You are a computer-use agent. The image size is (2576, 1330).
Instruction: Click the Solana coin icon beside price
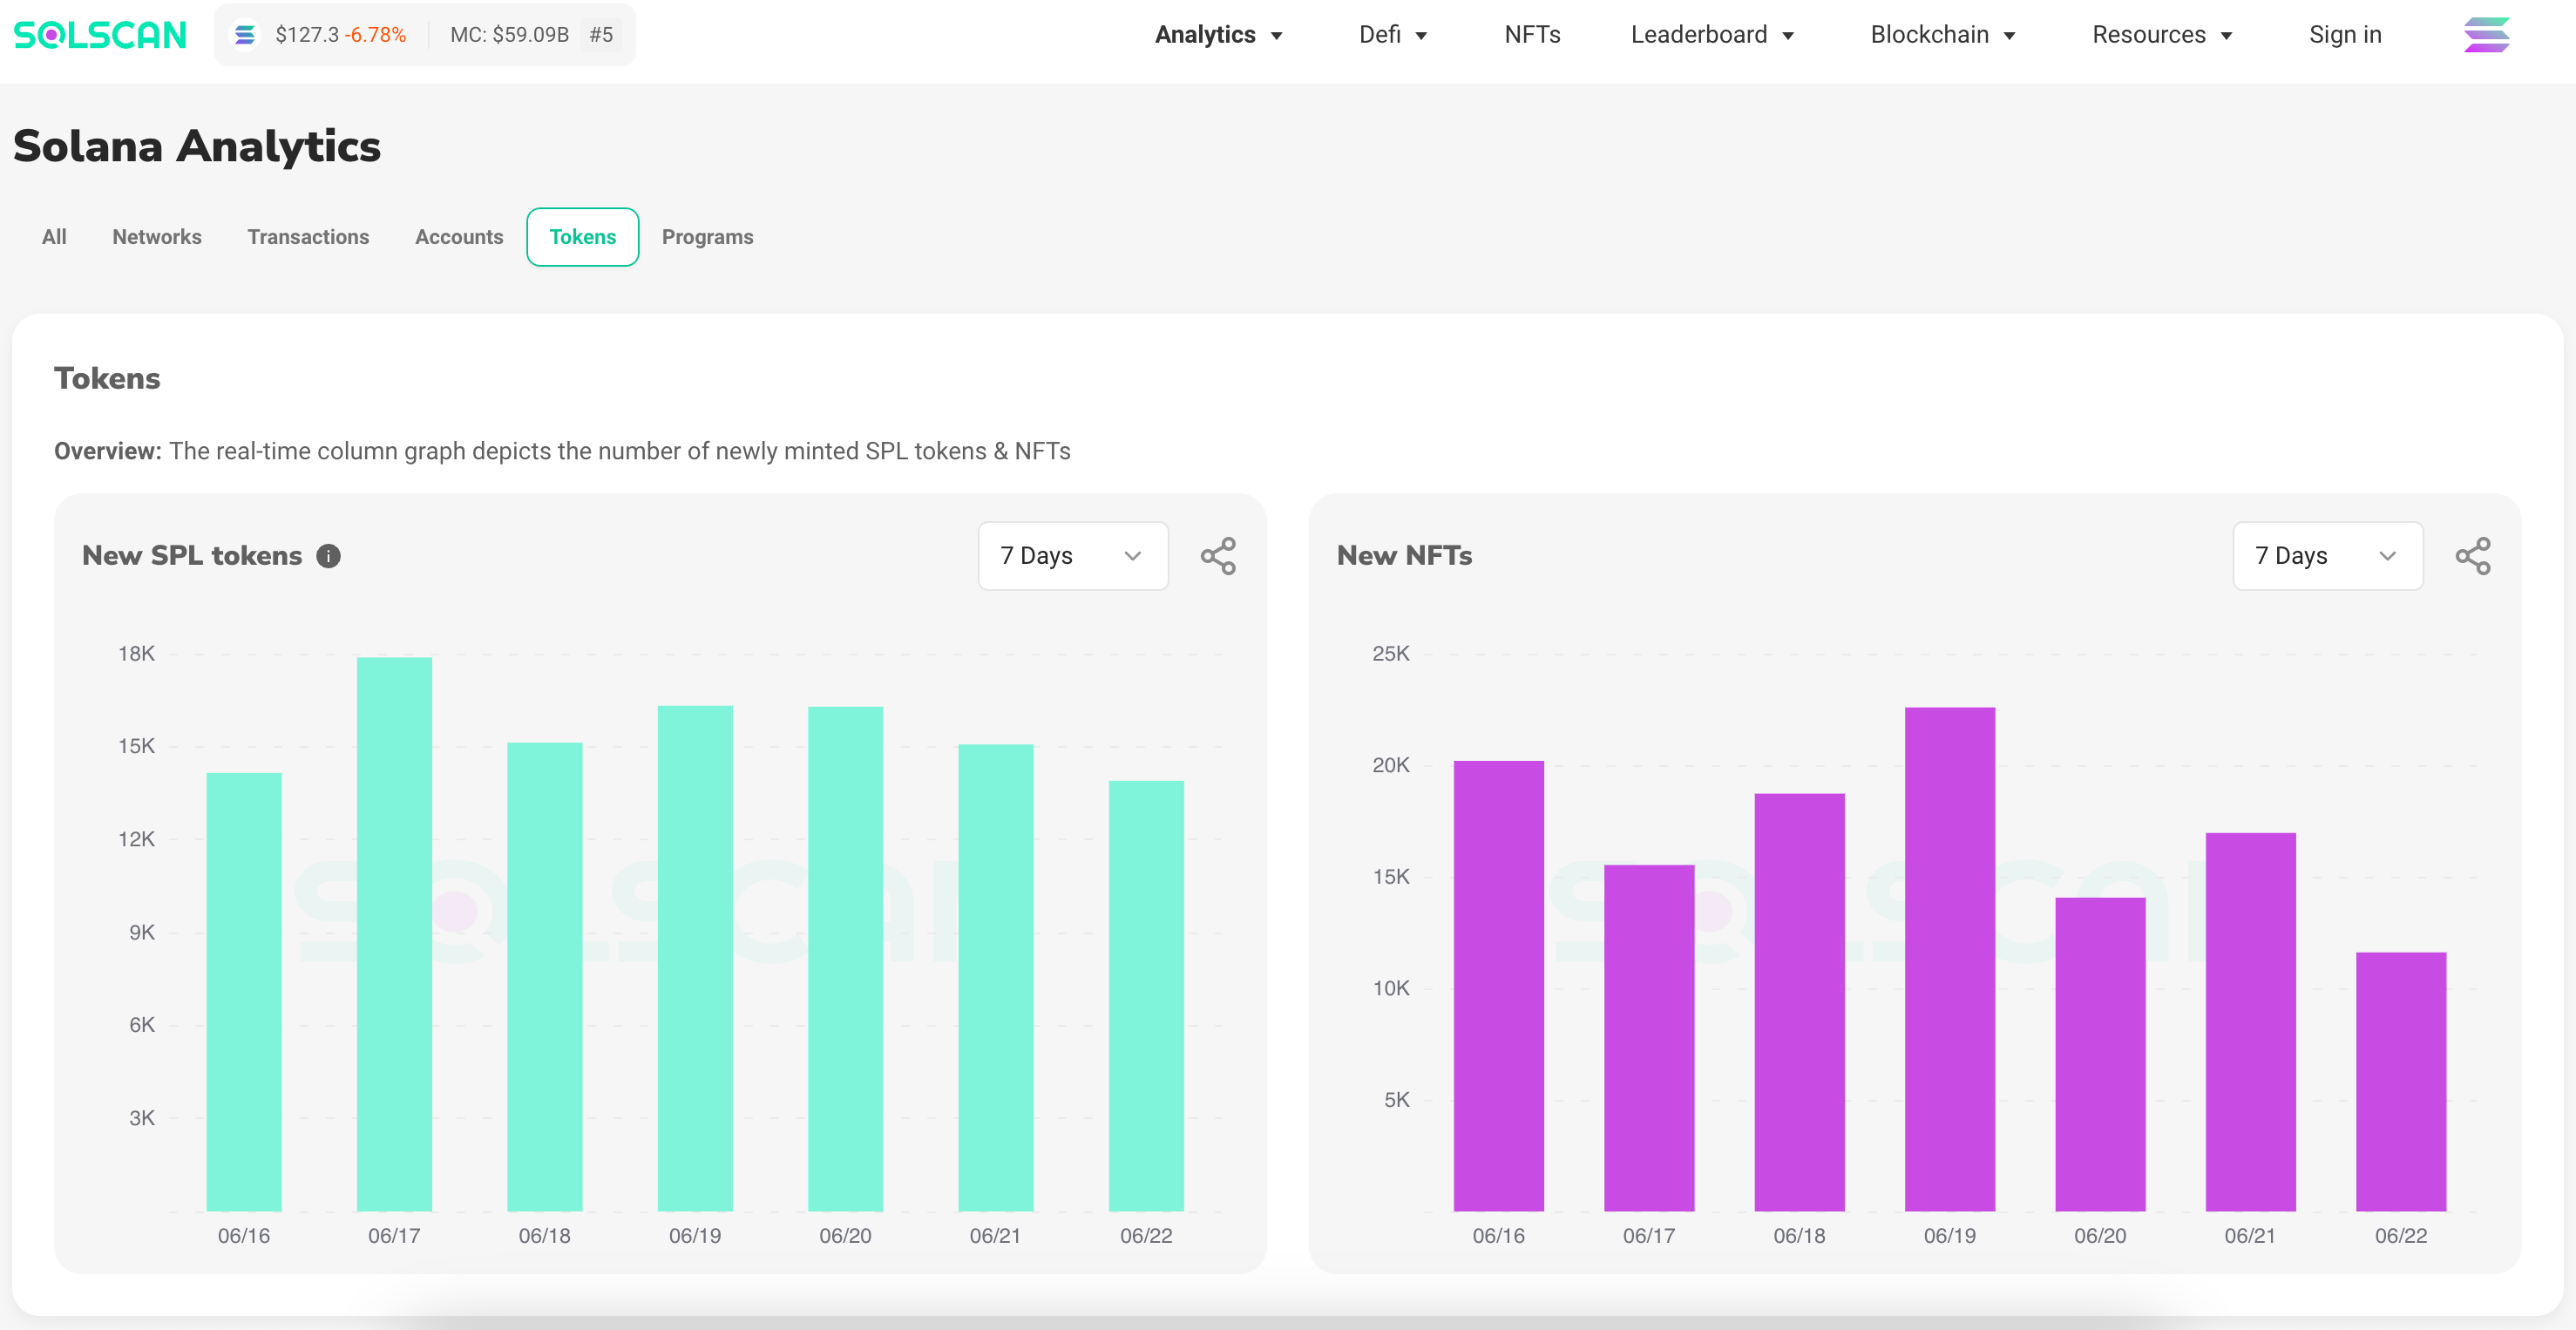pos(245,35)
